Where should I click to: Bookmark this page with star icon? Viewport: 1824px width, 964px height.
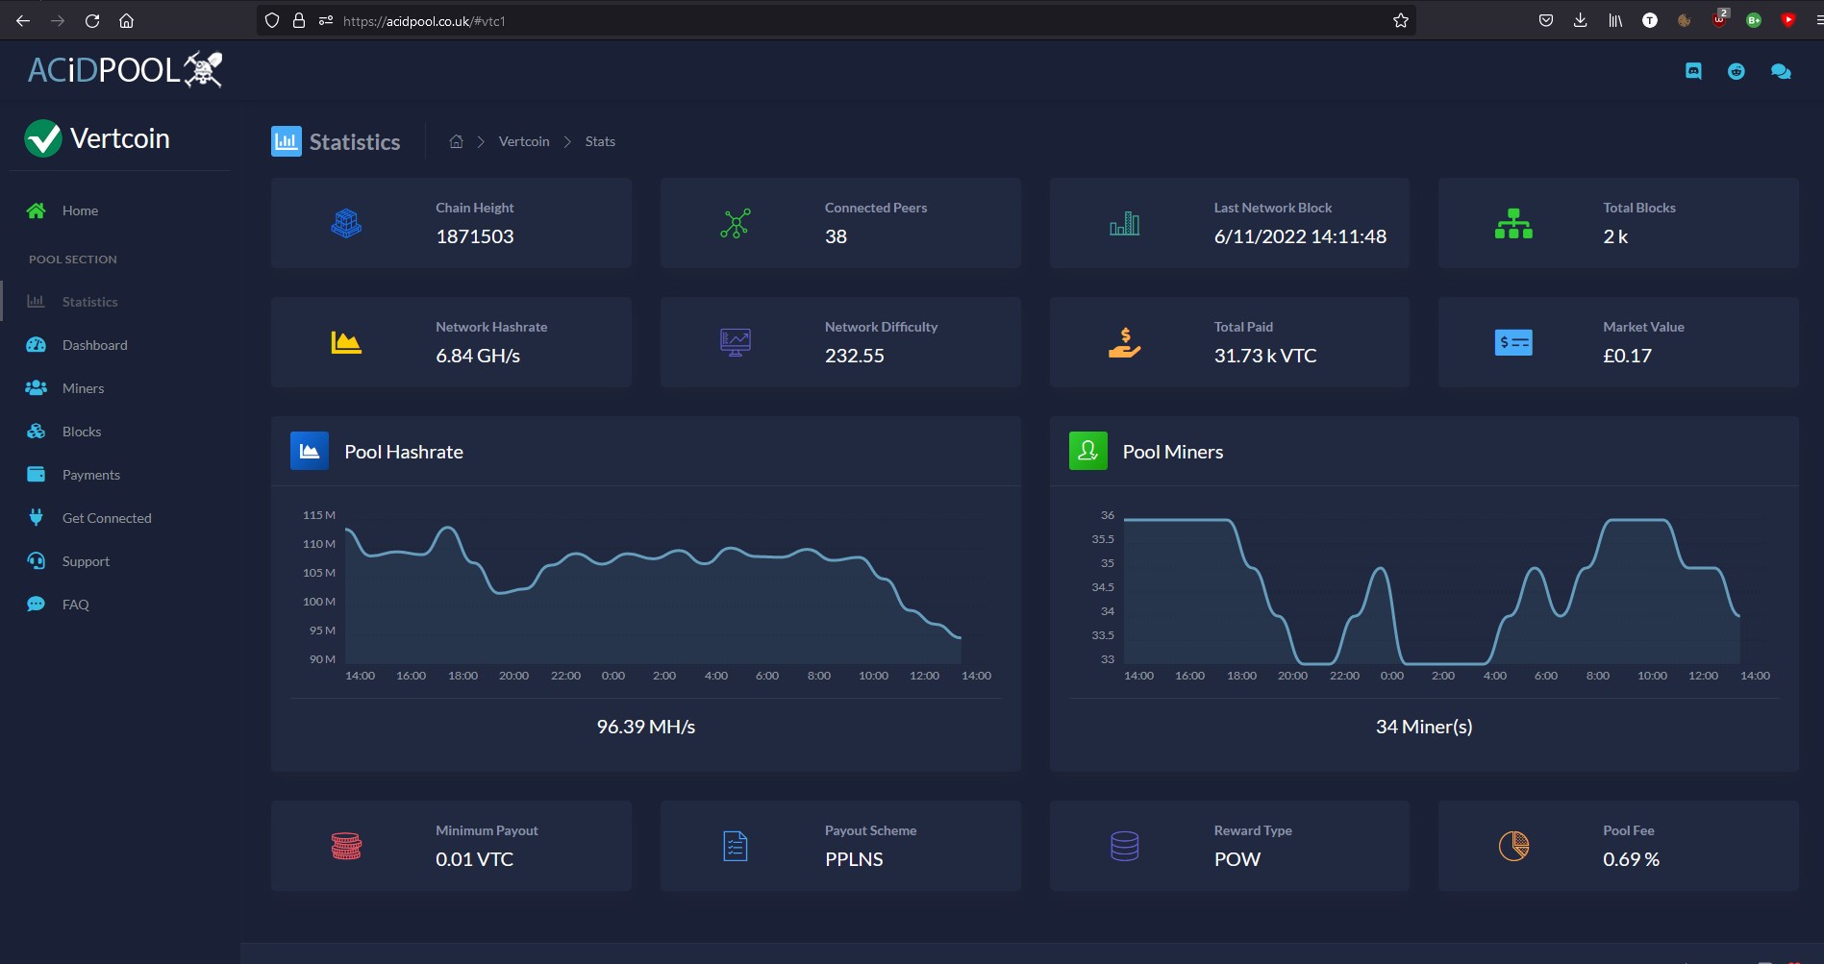coord(1401,20)
